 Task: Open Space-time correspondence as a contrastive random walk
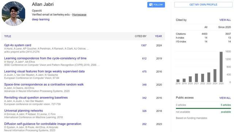point(44,84)
